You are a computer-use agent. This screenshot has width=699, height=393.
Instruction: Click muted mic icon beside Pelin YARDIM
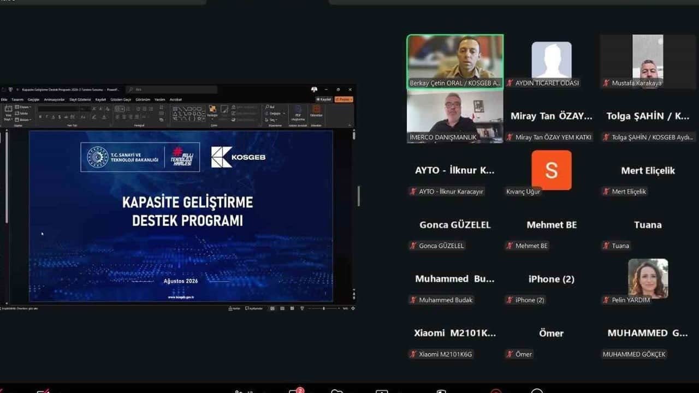click(x=606, y=300)
